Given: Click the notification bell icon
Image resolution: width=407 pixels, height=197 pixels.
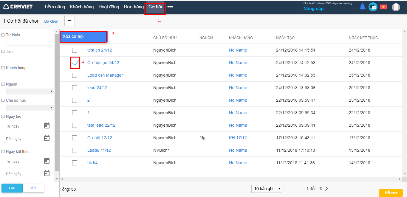Looking at the screenshot, I should point(362,7).
